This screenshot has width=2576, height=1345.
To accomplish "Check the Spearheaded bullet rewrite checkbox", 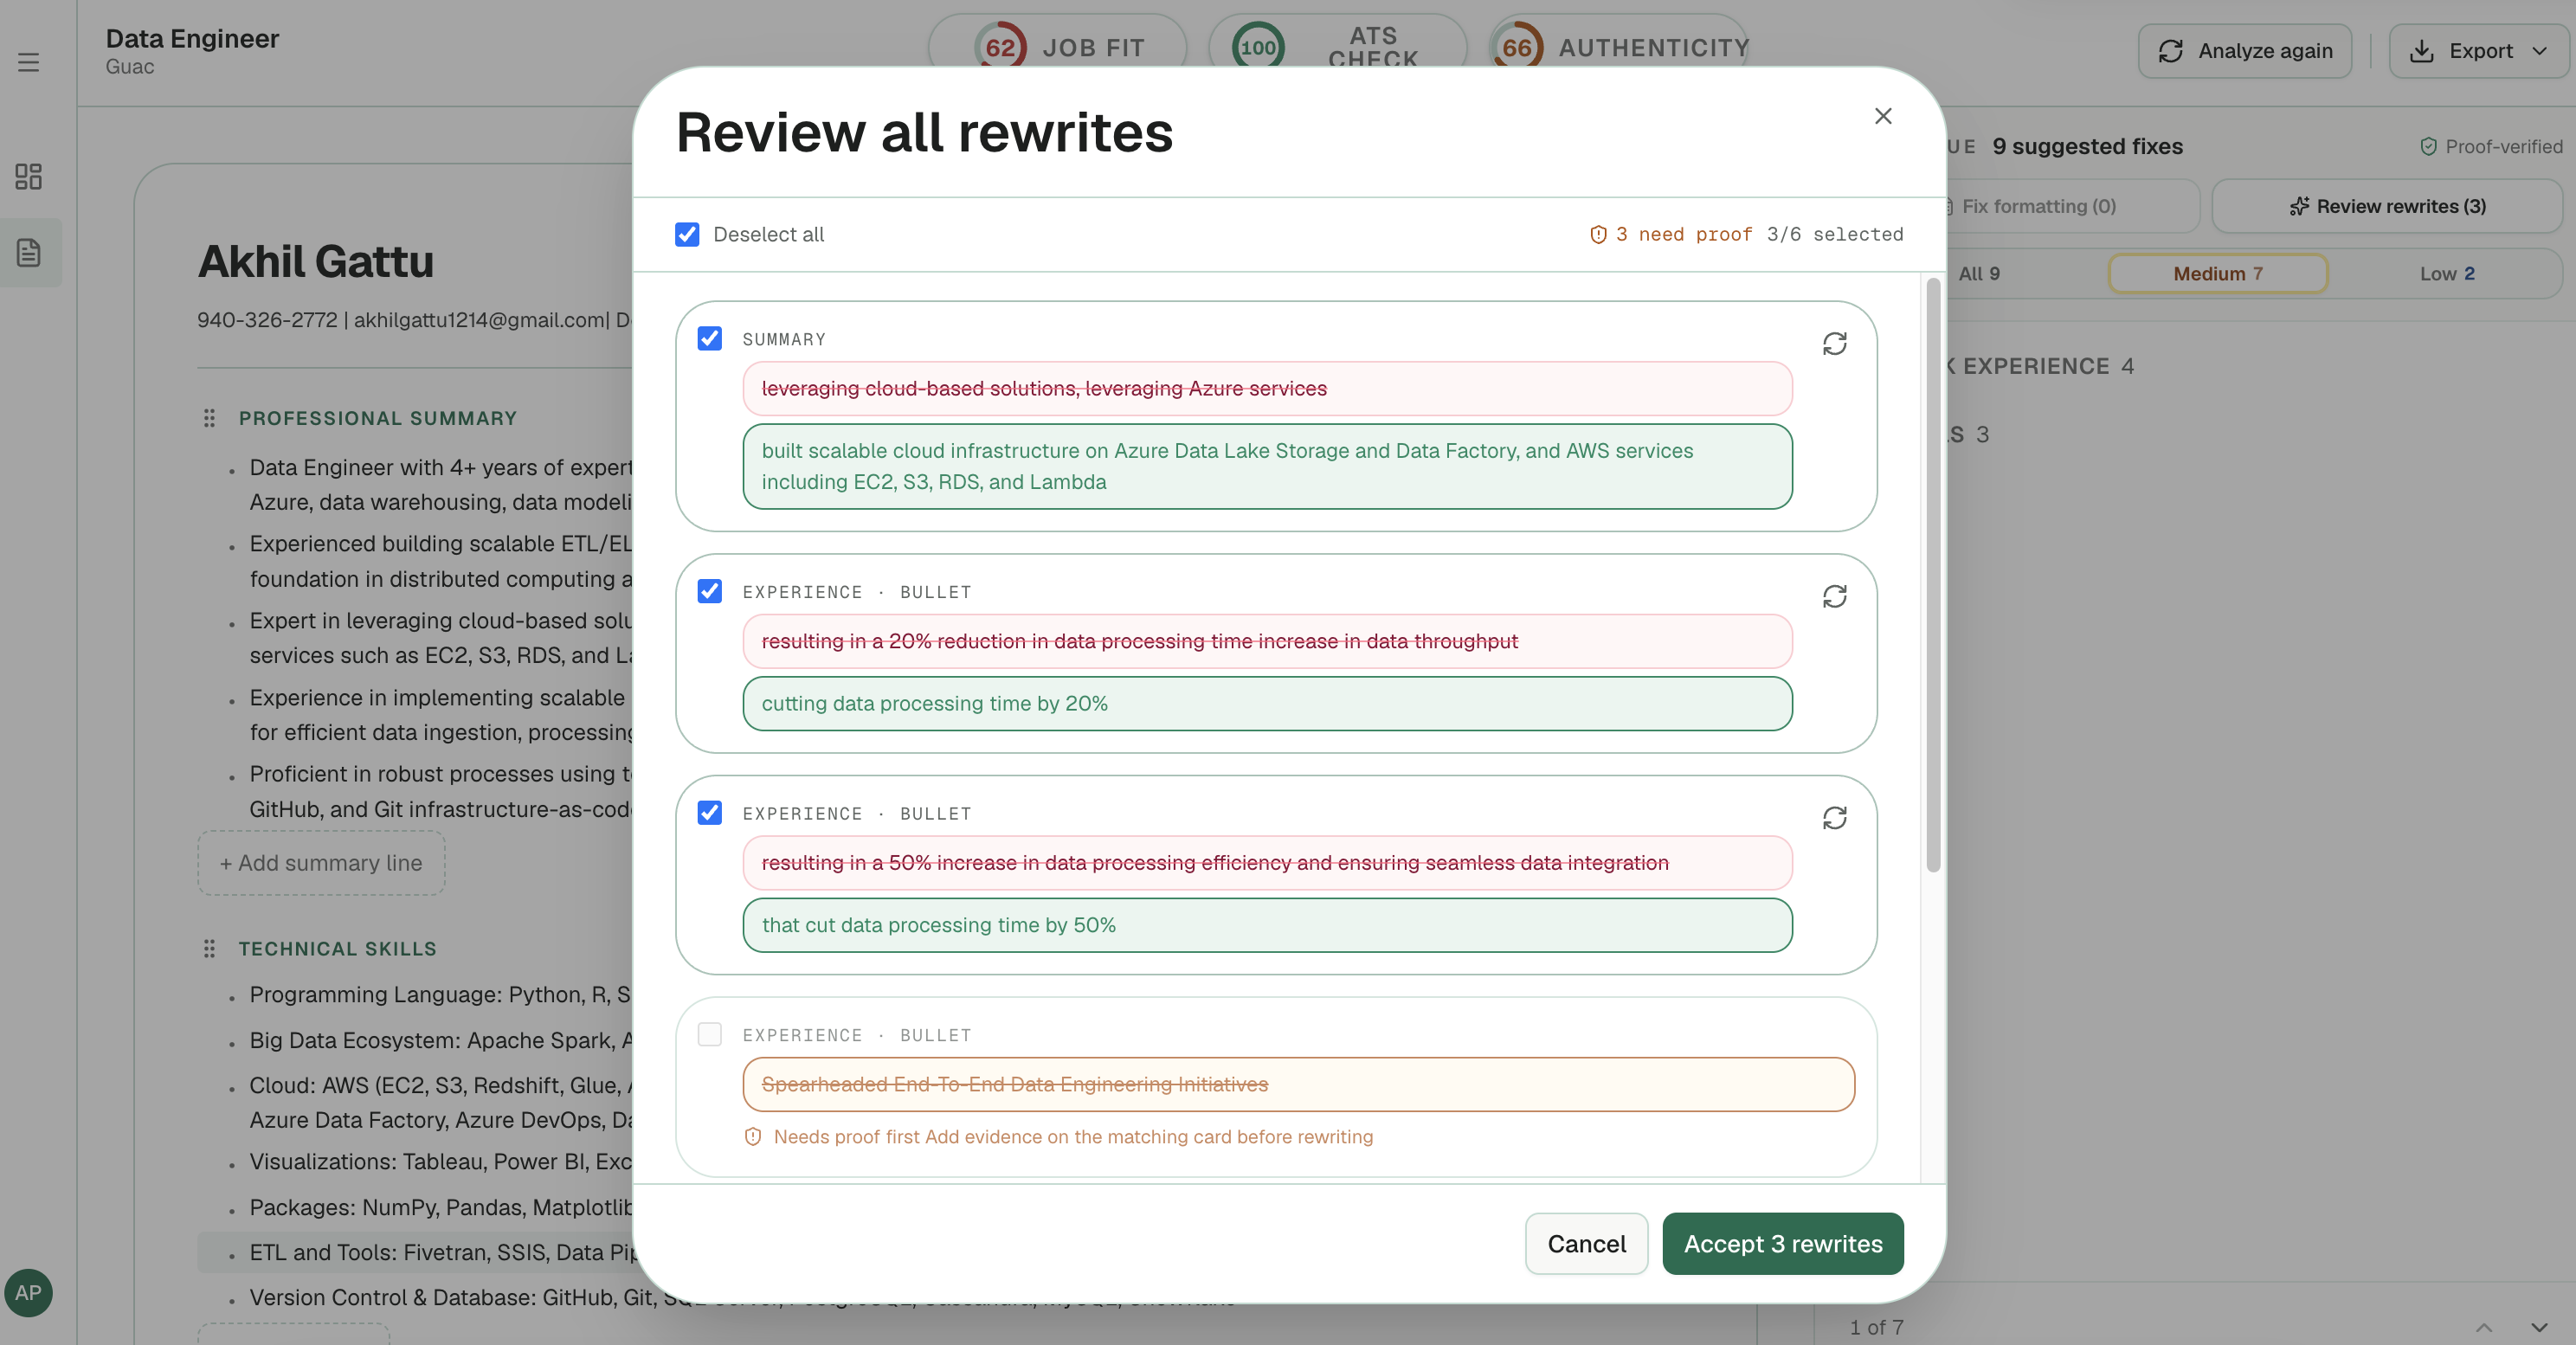I will pos(710,1034).
